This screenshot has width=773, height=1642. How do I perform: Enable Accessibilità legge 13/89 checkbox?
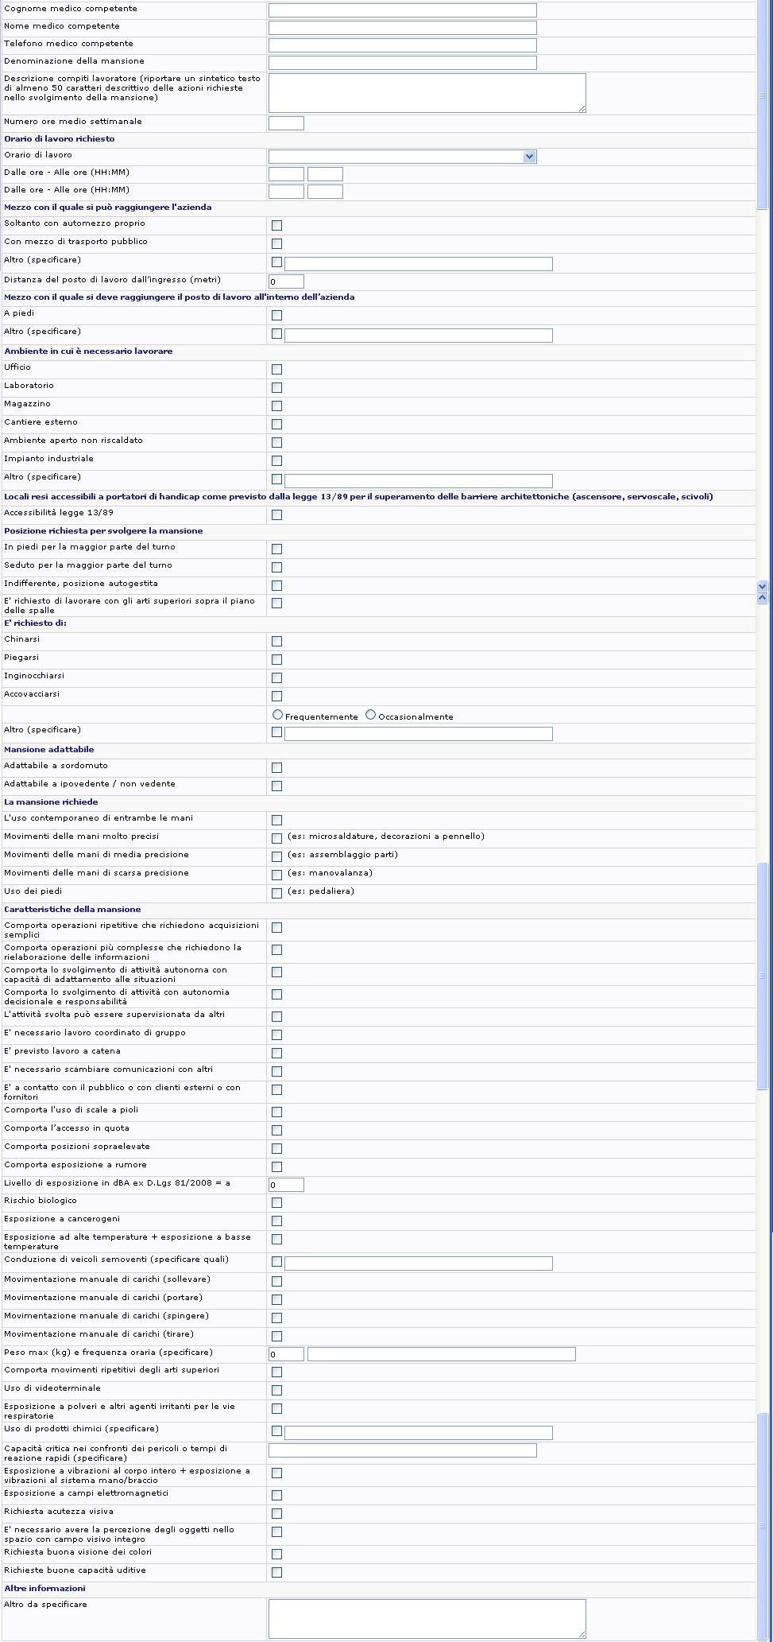[x=276, y=515]
